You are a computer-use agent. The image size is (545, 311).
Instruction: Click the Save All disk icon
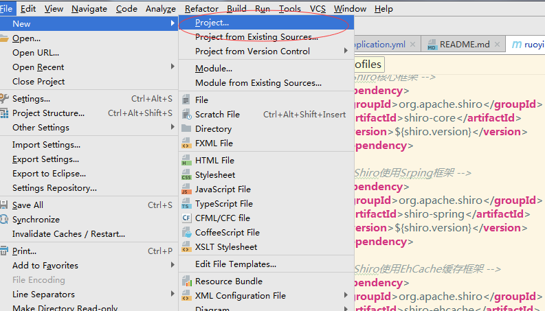click(x=4, y=205)
